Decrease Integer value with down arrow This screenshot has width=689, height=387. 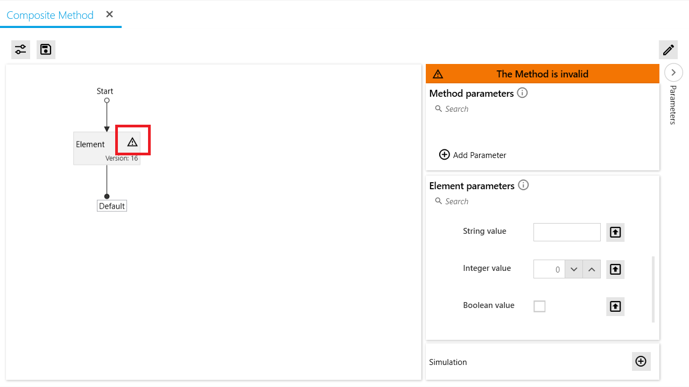coord(574,269)
